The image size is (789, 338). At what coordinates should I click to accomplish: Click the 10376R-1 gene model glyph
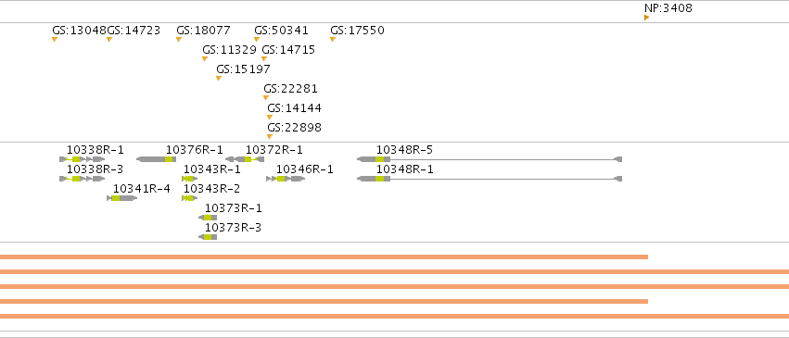click(156, 159)
